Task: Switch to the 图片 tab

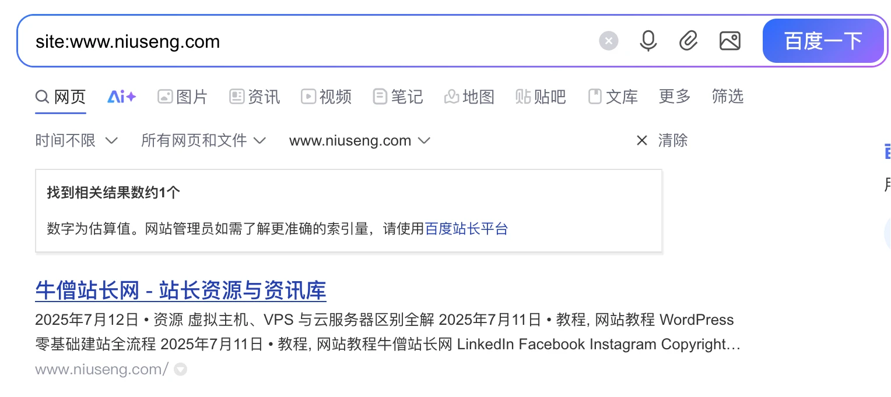Action: pos(183,97)
